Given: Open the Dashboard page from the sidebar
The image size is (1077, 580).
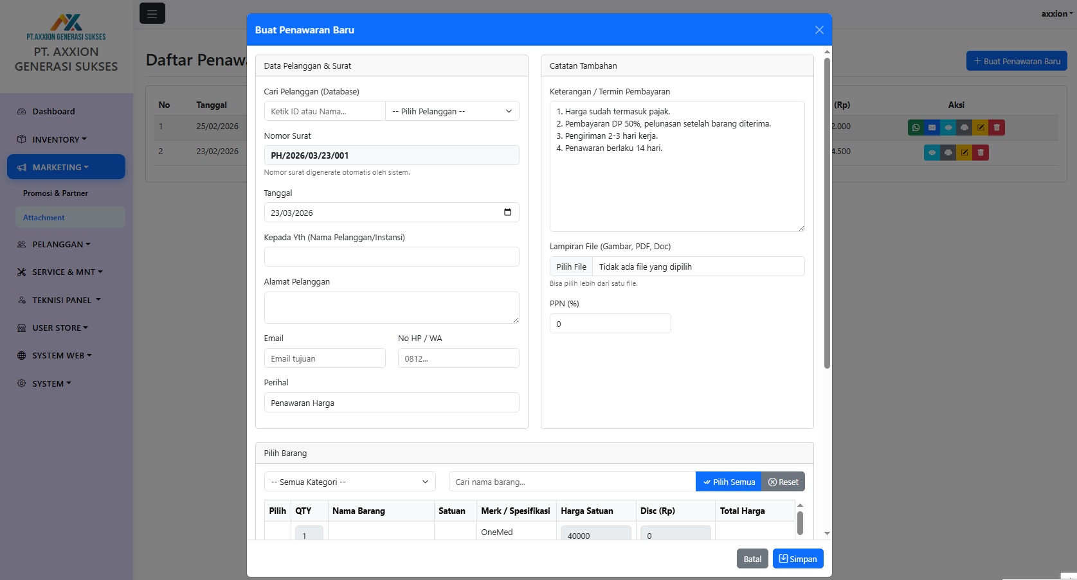Looking at the screenshot, I should click(x=66, y=111).
